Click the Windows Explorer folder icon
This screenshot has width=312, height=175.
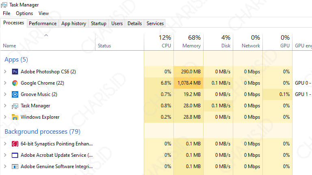(x=15, y=117)
